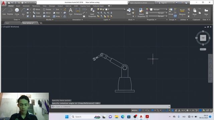Open File Explorer from taskbar
The width and height of the screenshot is (214, 120).
coord(116,117)
